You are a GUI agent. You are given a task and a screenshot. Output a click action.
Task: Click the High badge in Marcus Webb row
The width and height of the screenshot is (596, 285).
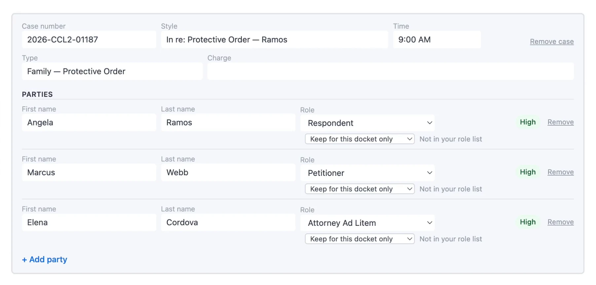[528, 172]
